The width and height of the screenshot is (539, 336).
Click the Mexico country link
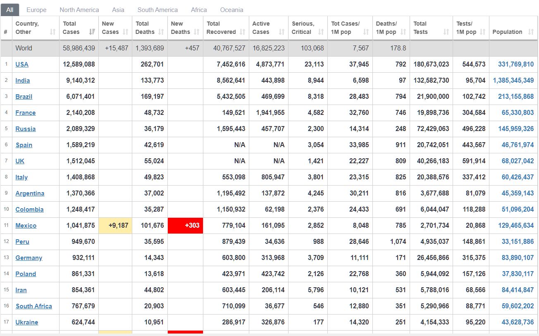click(x=26, y=225)
